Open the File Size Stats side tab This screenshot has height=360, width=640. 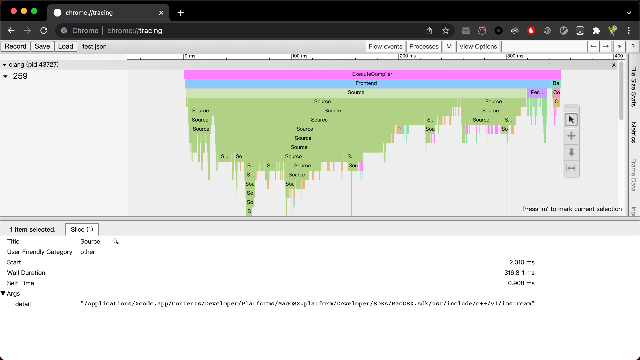pos(633,86)
